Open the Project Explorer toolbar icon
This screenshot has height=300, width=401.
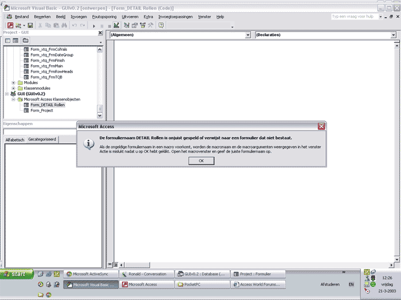[x=127, y=25]
